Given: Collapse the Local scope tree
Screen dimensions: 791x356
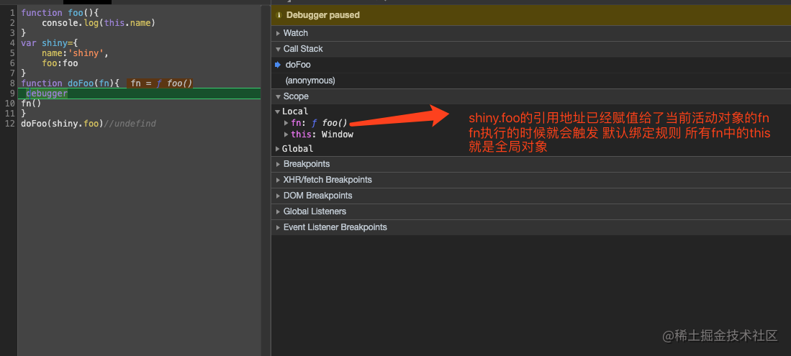Looking at the screenshot, I should click(277, 111).
